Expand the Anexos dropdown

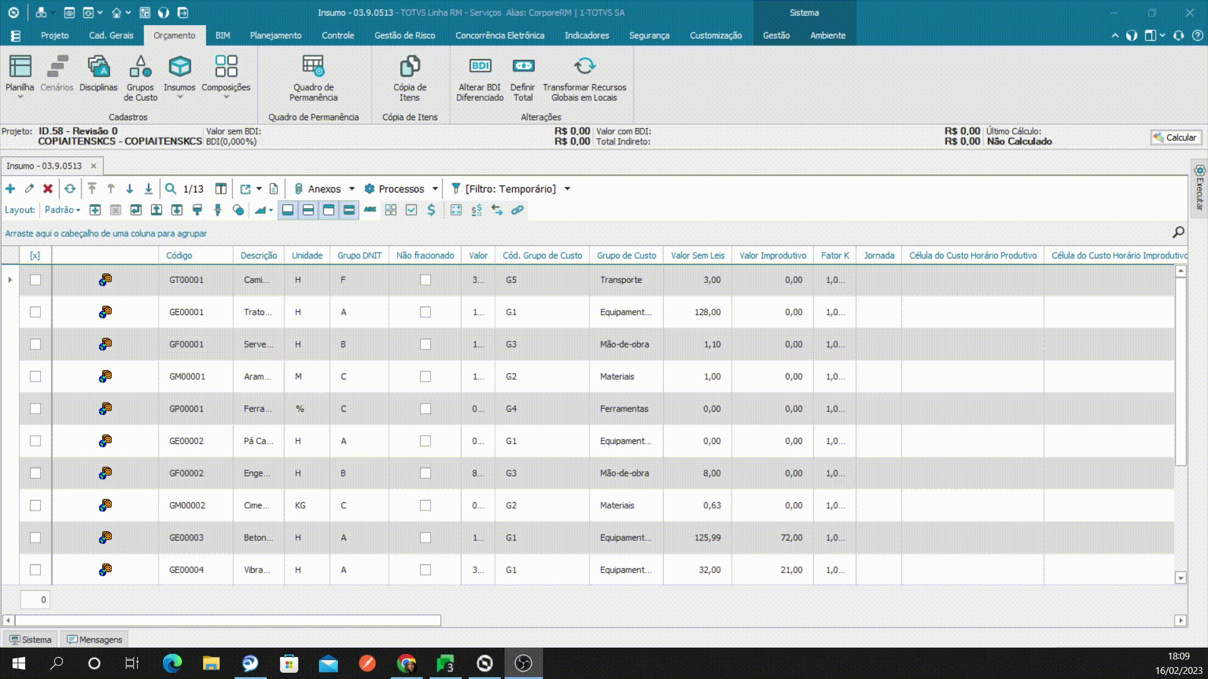(352, 189)
